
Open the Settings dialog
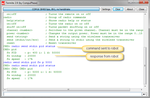tap(106, 9)
